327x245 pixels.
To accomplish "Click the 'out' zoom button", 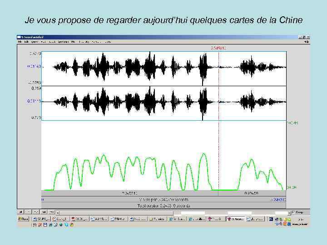I will 36,212.
